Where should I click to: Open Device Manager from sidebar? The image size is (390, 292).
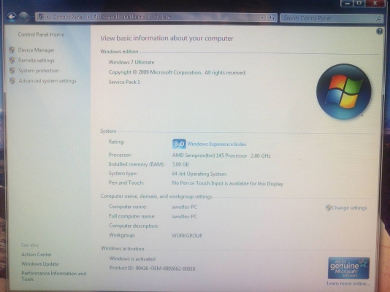coord(36,50)
